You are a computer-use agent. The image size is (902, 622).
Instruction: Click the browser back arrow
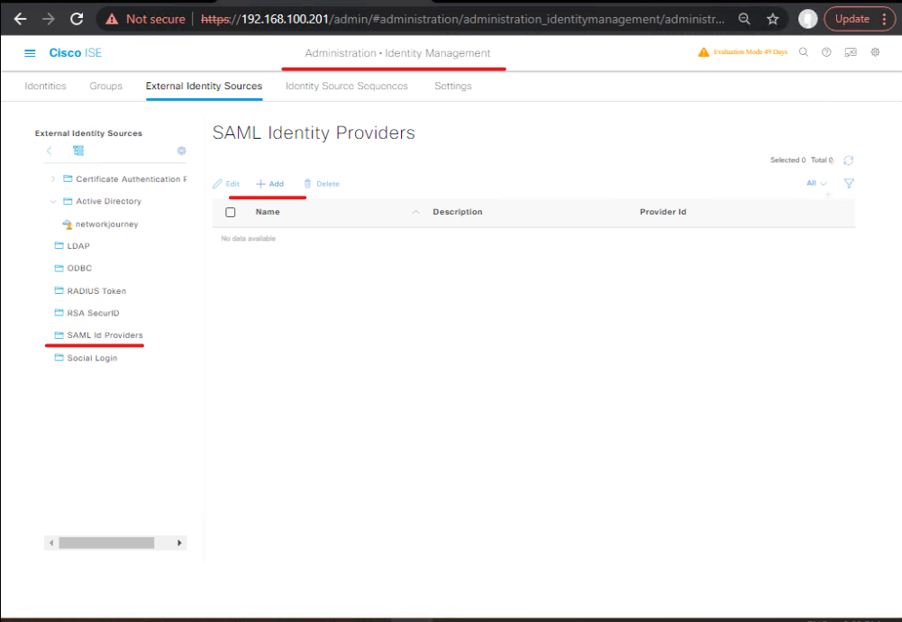[x=20, y=19]
